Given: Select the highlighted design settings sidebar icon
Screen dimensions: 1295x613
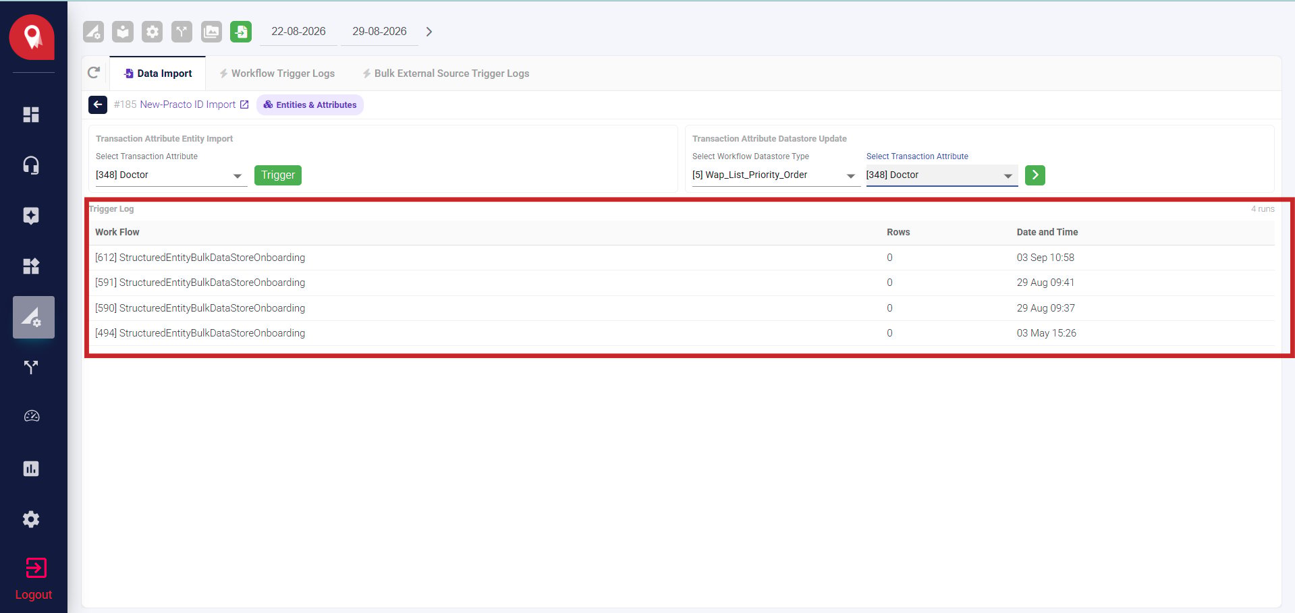Looking at the screenshot, I should click(33, 317).
